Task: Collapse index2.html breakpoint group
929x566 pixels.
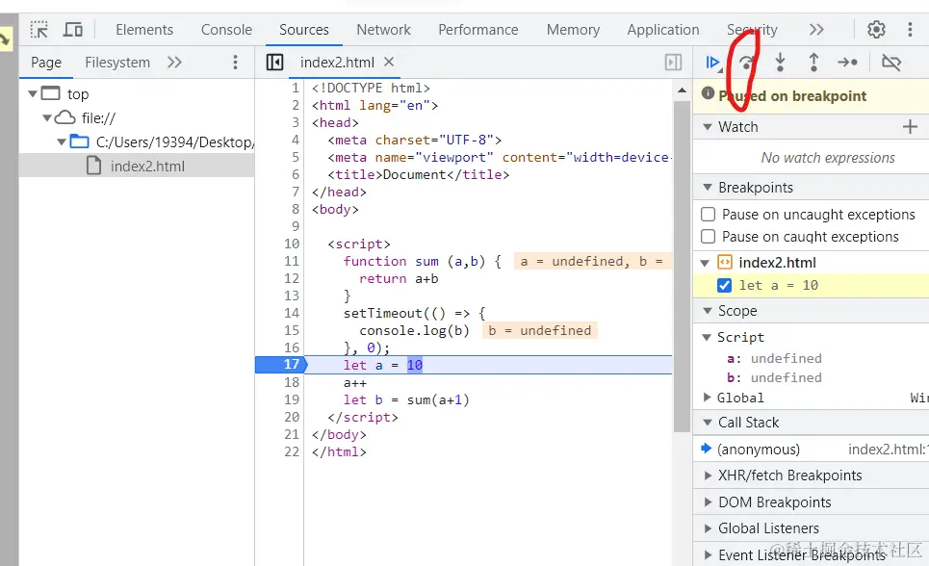Action: pos(705,263)
